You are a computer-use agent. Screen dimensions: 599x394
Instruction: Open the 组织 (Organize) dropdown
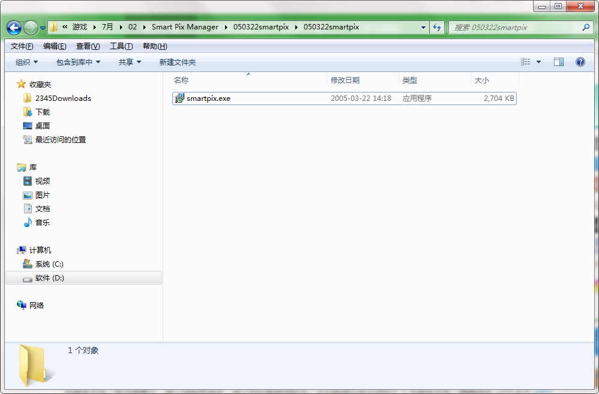click(25, 61)
